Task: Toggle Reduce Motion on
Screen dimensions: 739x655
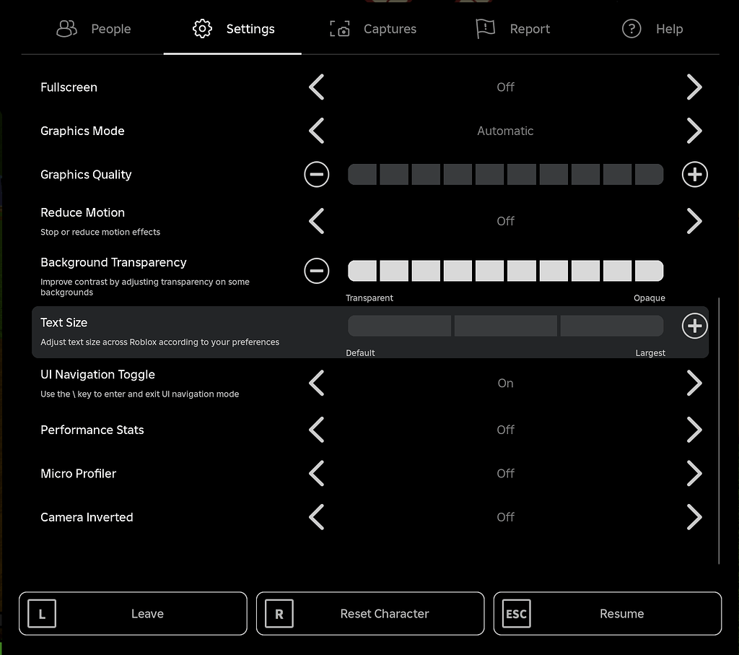Action: coord(694,221)
